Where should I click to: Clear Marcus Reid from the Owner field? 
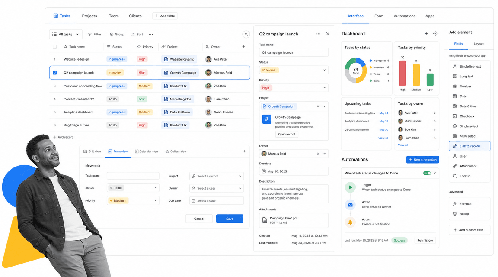318,154
